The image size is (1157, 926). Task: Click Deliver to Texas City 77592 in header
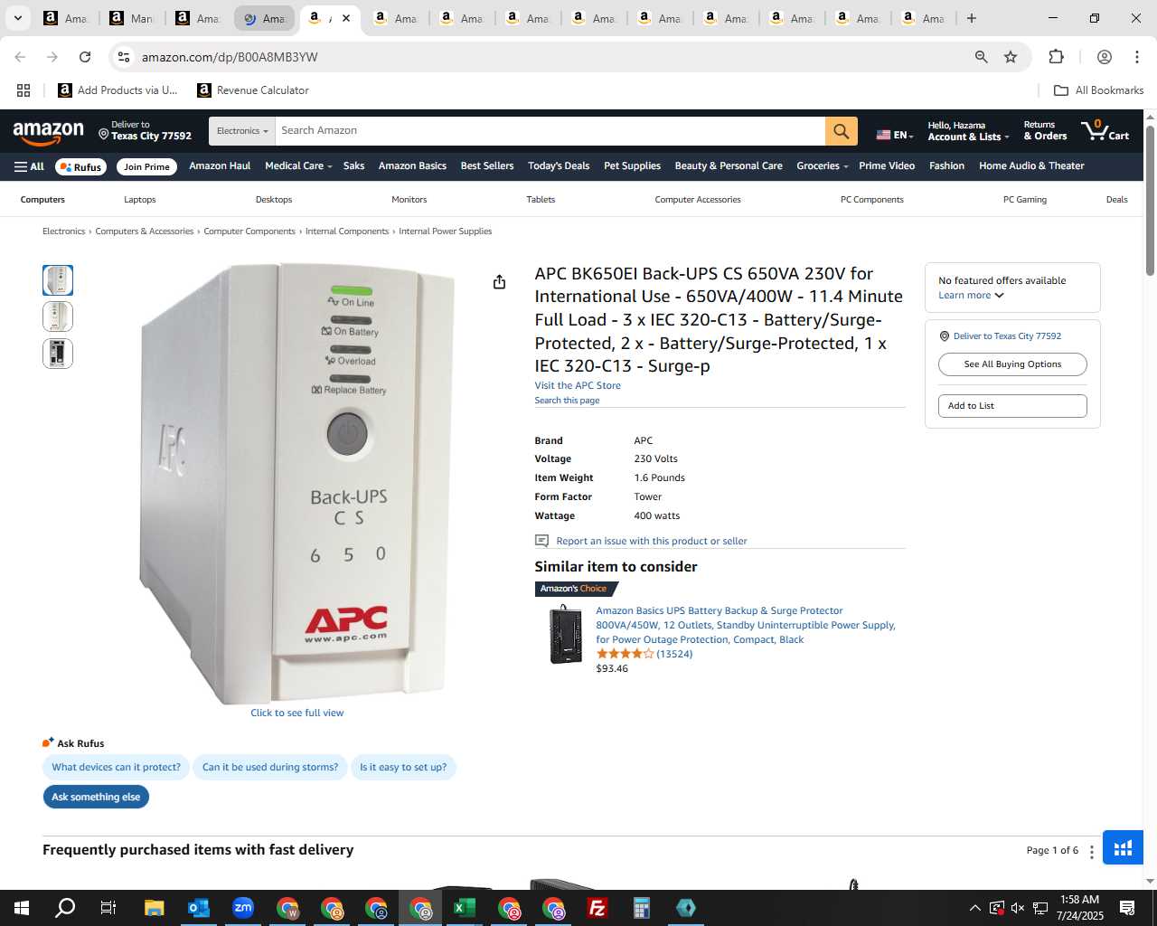[145, 131]
